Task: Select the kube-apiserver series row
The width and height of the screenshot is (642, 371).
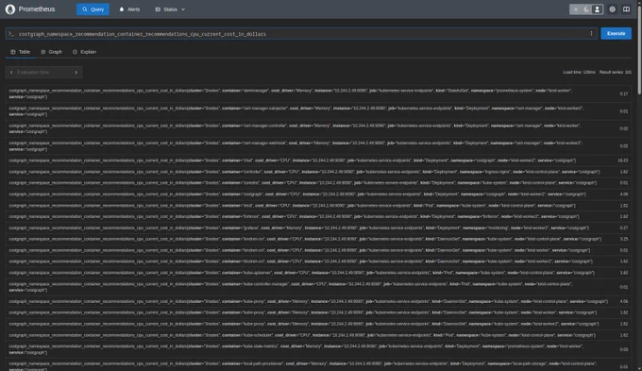Action: click(318, 273)
